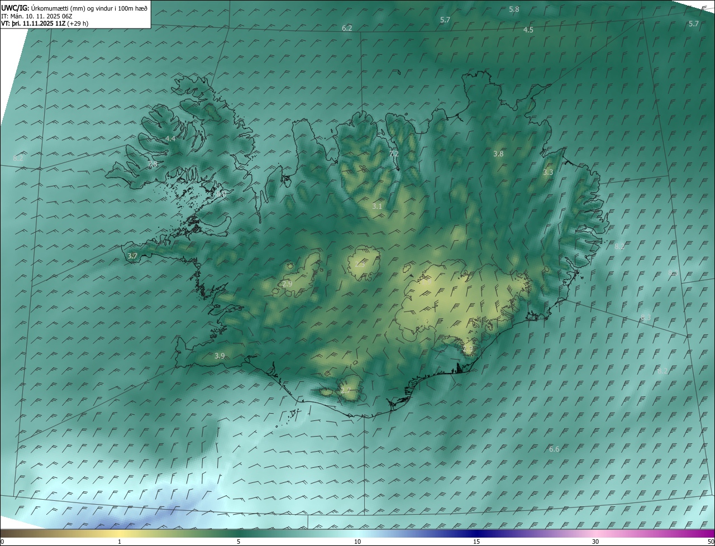Click the 5.8 value on the map

[514, 9]
